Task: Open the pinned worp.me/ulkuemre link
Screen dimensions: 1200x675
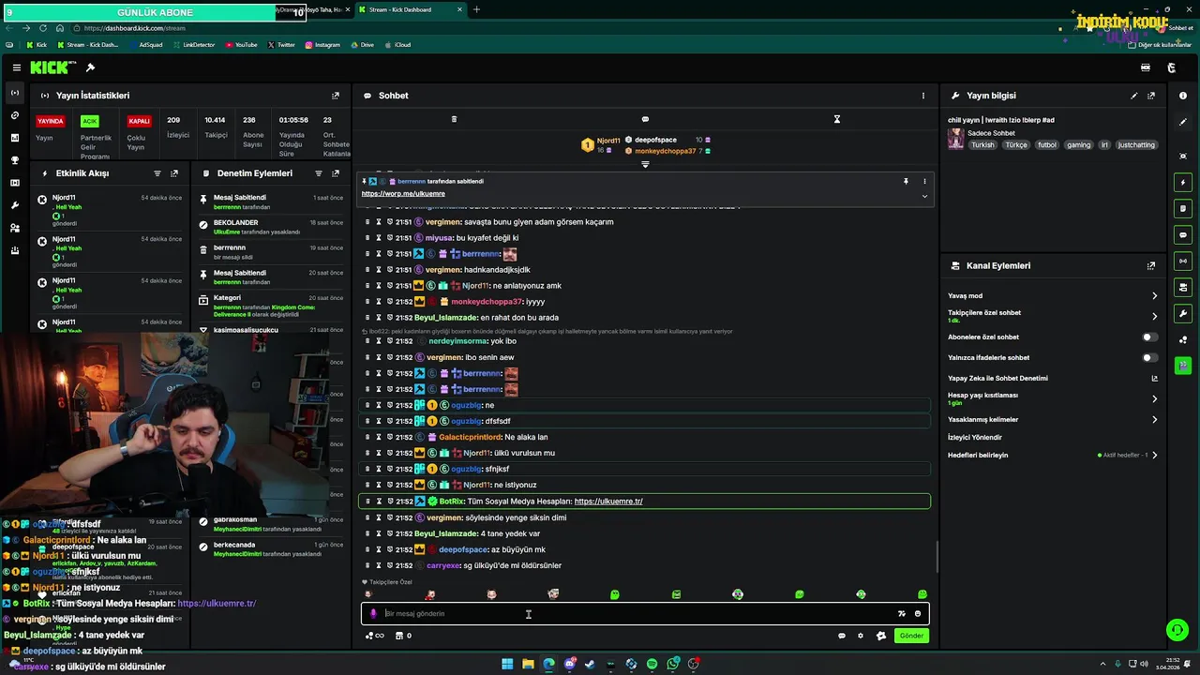Action: point(403,193)
